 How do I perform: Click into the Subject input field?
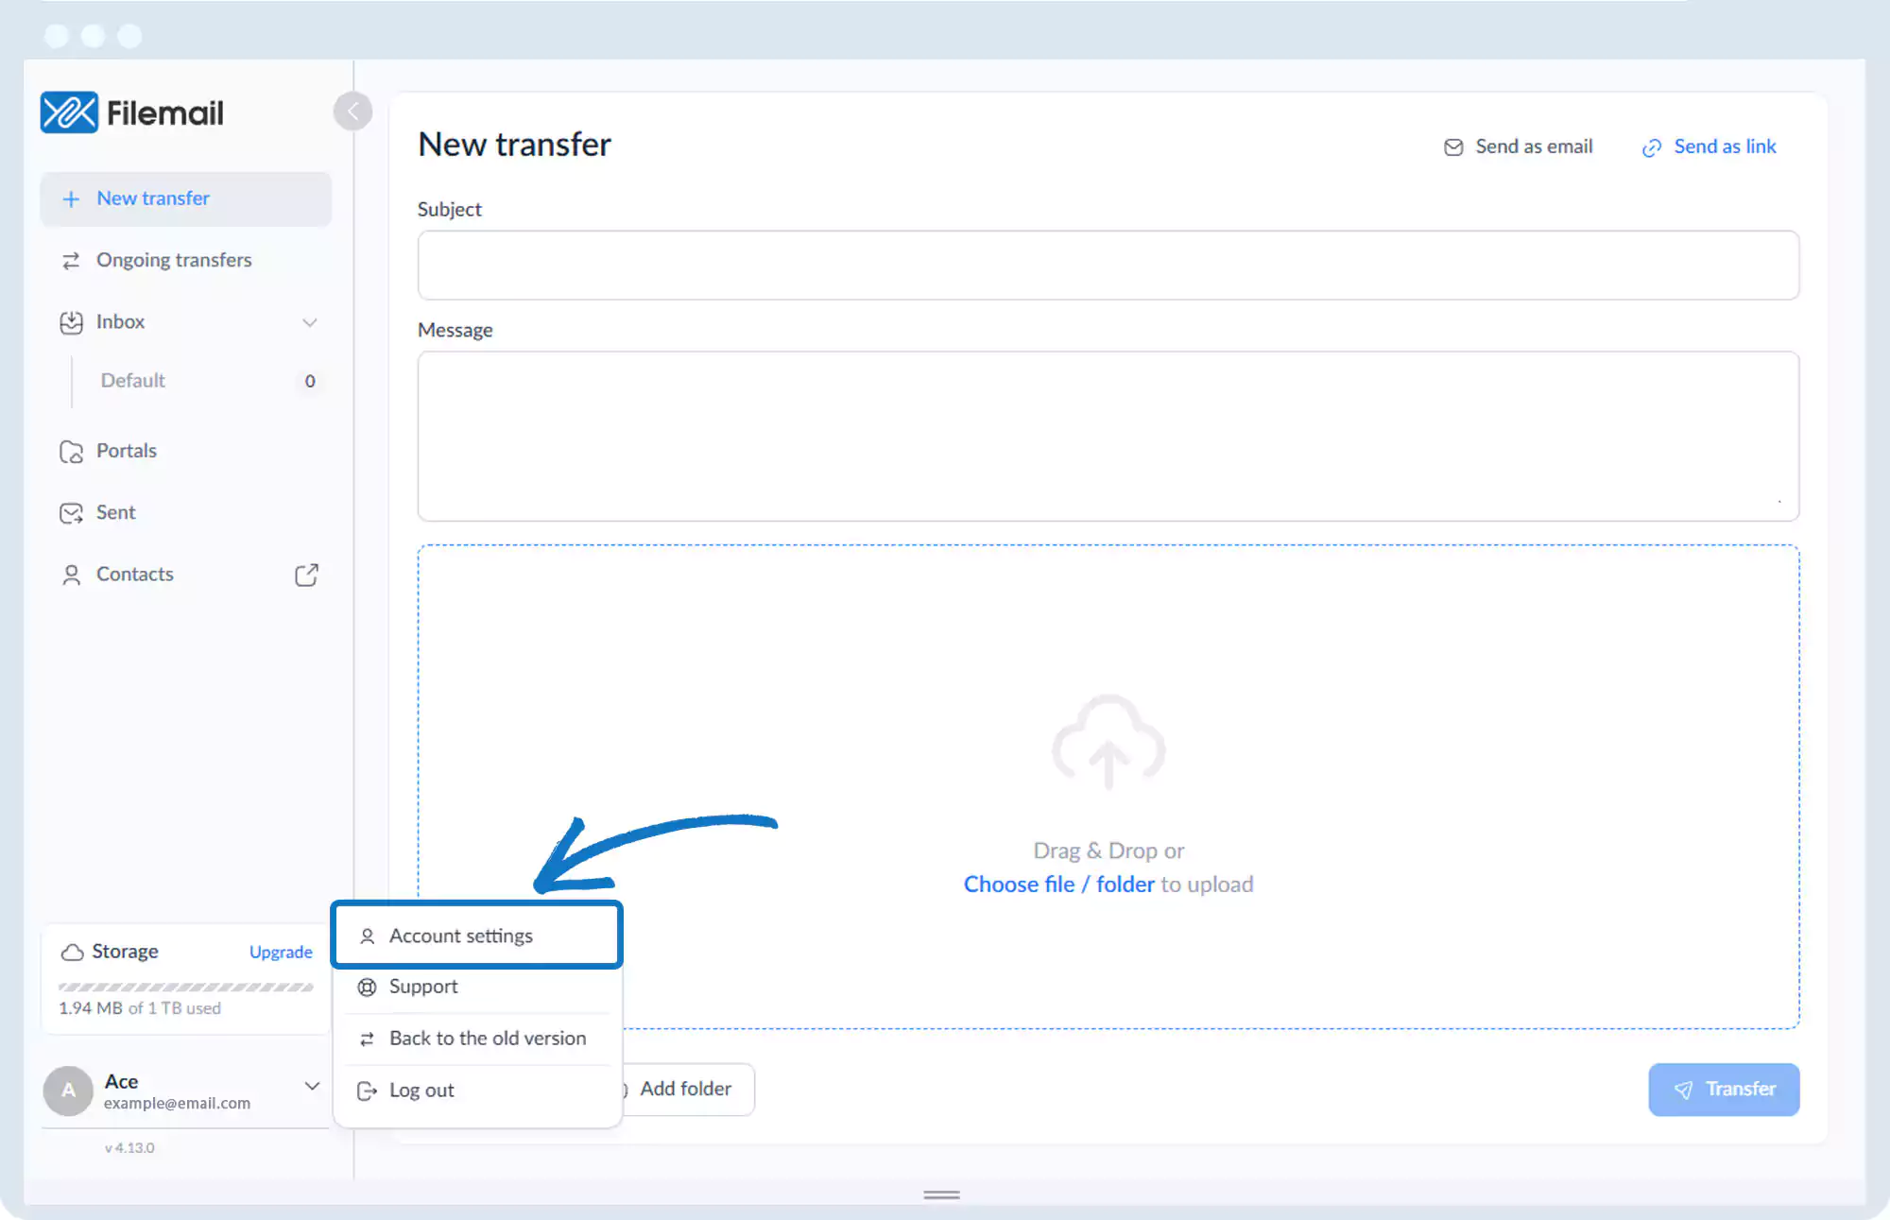pos(1108,266)
